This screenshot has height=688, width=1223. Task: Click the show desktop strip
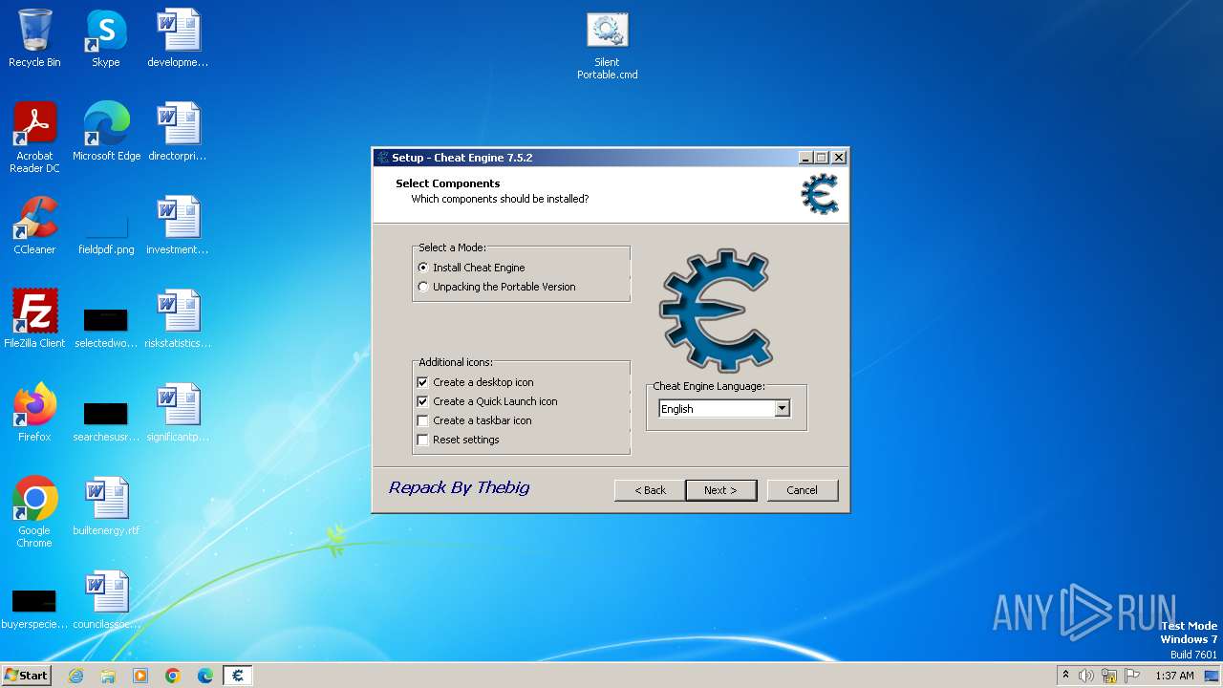coord(1213,676)
